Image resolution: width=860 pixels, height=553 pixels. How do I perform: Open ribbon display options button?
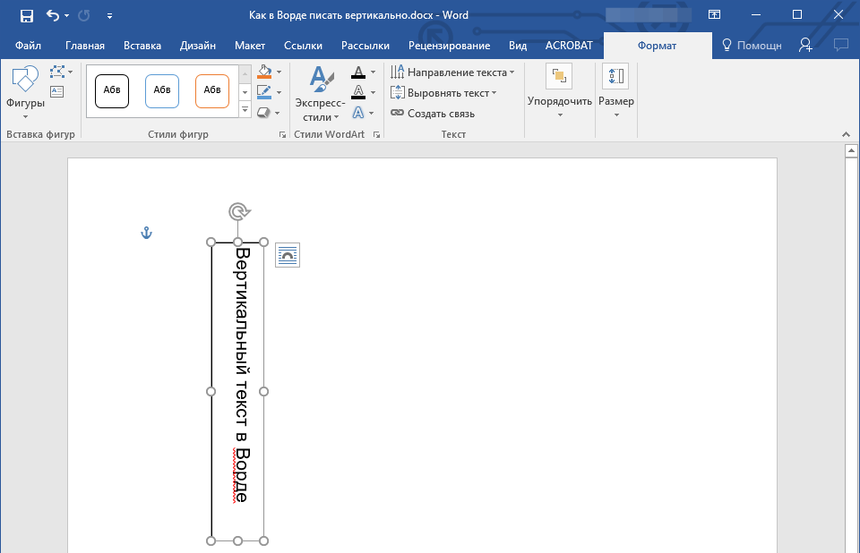[714, 15]
